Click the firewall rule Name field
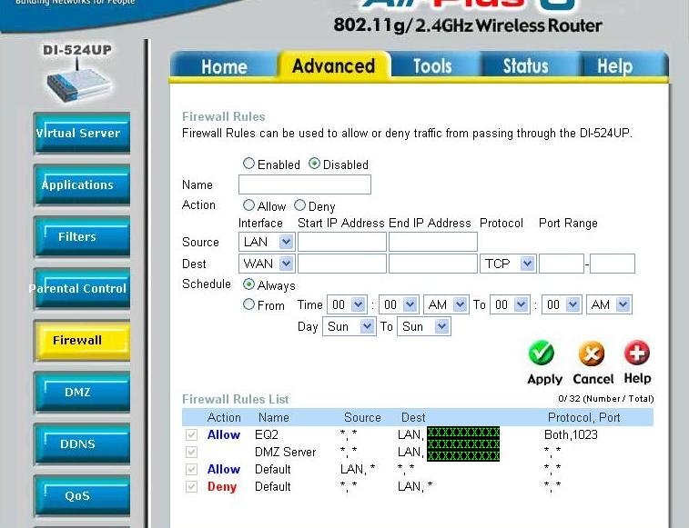The height and width of the screenshot is (528, 689). [x=304, y=184]
